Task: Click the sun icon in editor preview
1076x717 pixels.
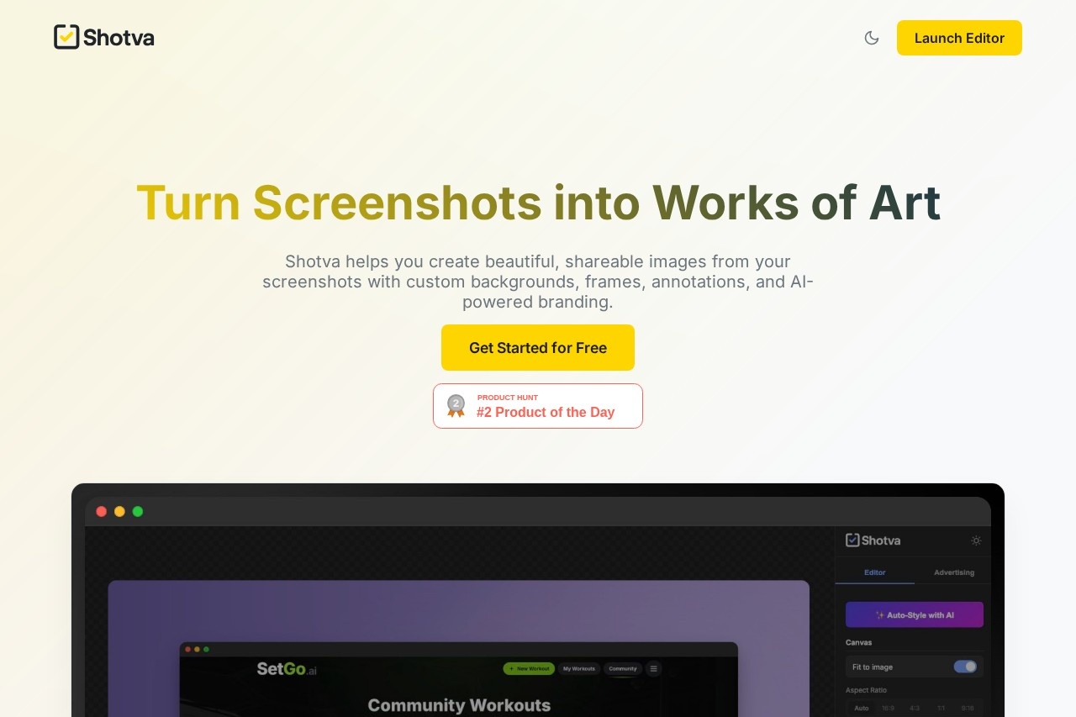Action: point(976,540)
